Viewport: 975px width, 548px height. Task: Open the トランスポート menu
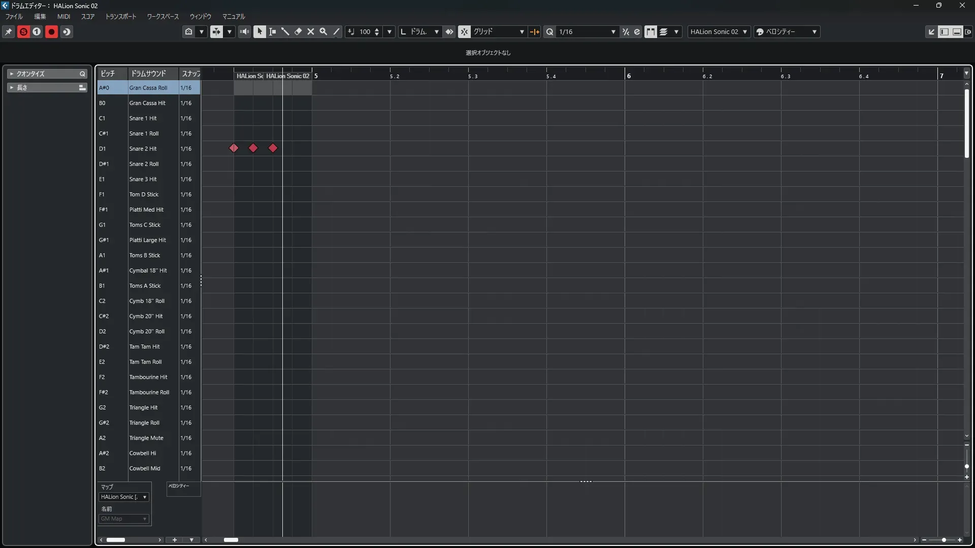(120, 16)
